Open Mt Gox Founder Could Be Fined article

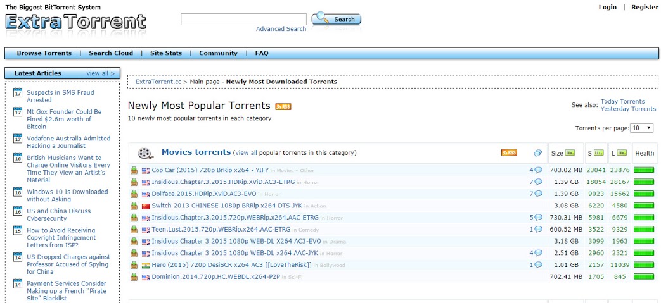(64, 119)
